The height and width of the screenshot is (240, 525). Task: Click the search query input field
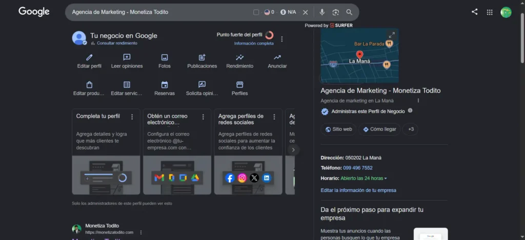click(160, 12)
